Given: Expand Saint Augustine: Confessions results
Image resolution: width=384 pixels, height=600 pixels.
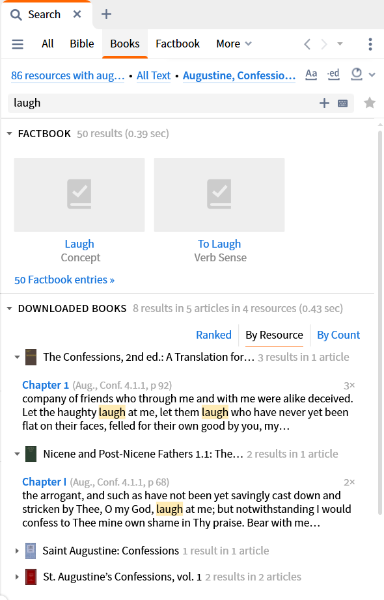Looking at the screenshot, I should click(x=17, y=551).
